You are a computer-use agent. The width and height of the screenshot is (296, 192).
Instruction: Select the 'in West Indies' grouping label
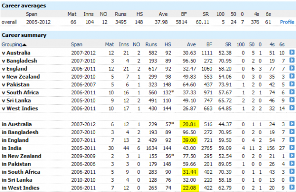(21, 188)
